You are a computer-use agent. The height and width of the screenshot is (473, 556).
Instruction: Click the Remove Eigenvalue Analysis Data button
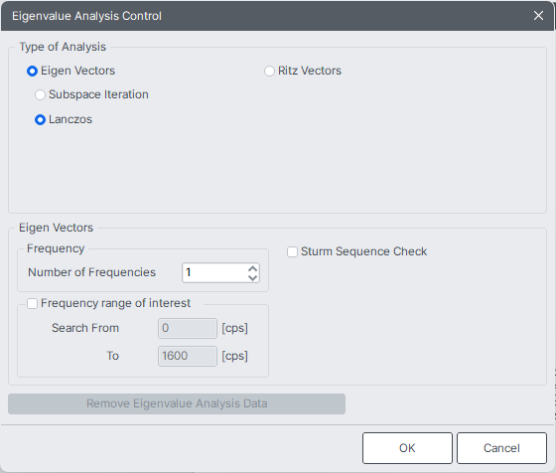coord(177,403)
